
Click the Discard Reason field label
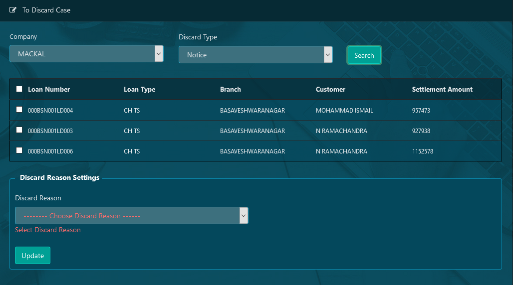[x=38, y=198]
